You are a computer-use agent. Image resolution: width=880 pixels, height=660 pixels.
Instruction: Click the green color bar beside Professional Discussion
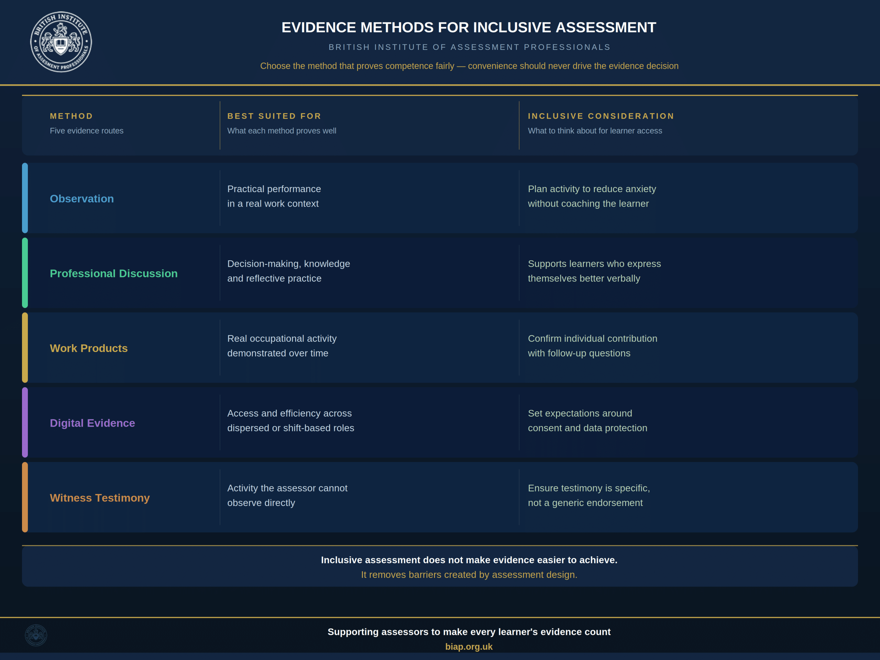[x=25, y=273]
